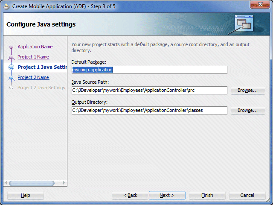Click the current step indicator for Project 1 Java Settings
Screen dimensions: 273x205
coord(12,67)
